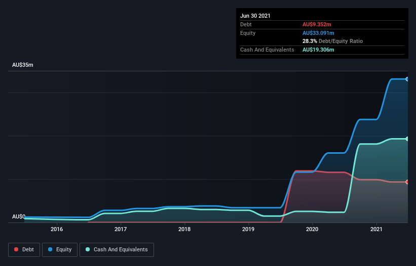Click the AU$19.306m cash value
This screenshot has width=416, height=266.
[318, 50]
